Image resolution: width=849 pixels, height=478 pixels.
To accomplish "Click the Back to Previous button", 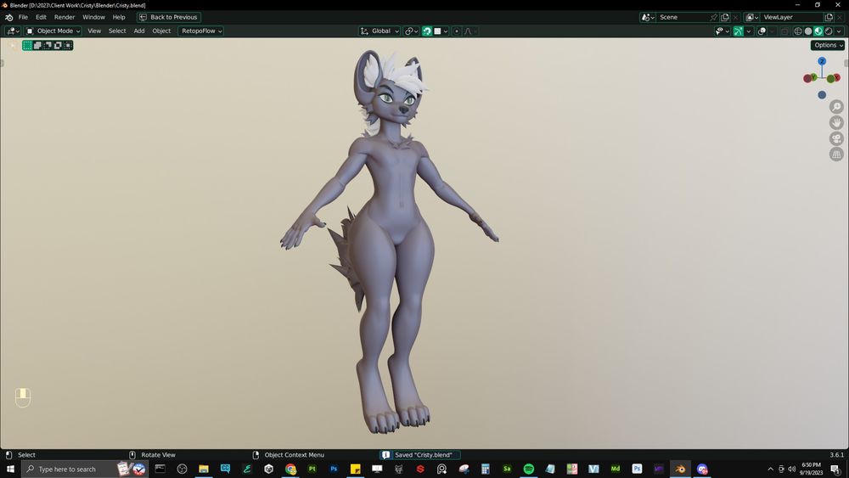I will tap(169, 17).
